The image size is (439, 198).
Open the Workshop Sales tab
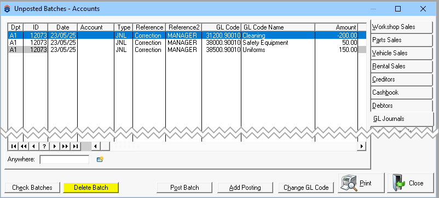401,27
